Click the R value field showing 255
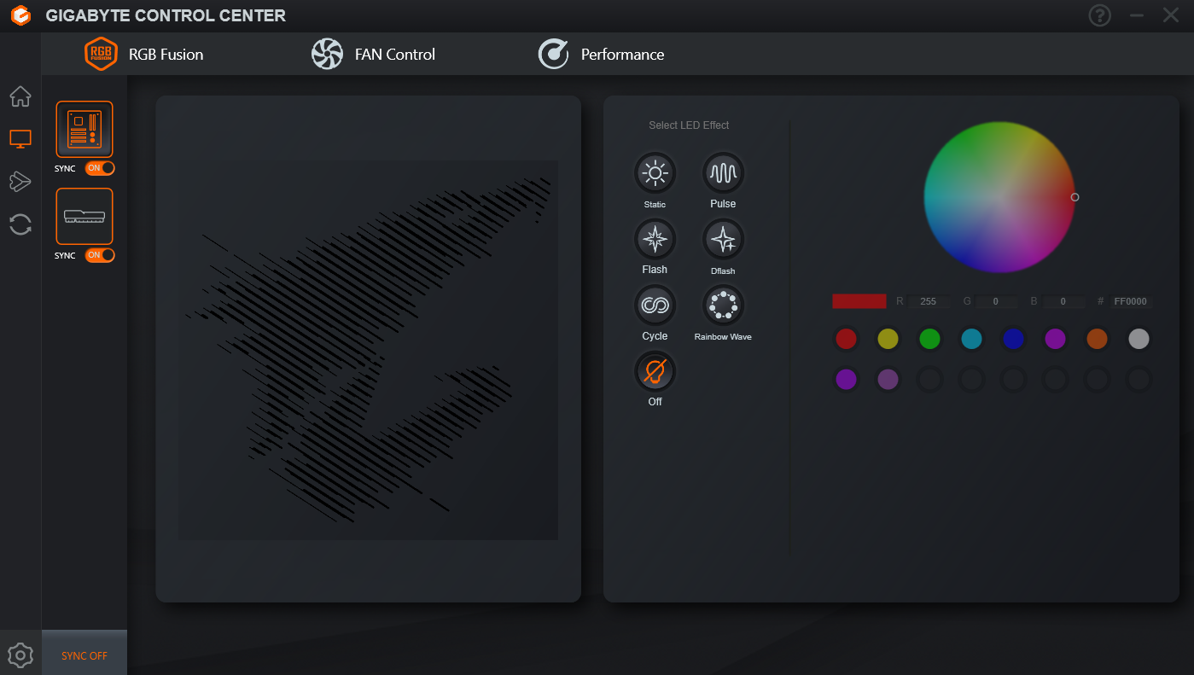1194x675 pixels. [x=929, y=301]
